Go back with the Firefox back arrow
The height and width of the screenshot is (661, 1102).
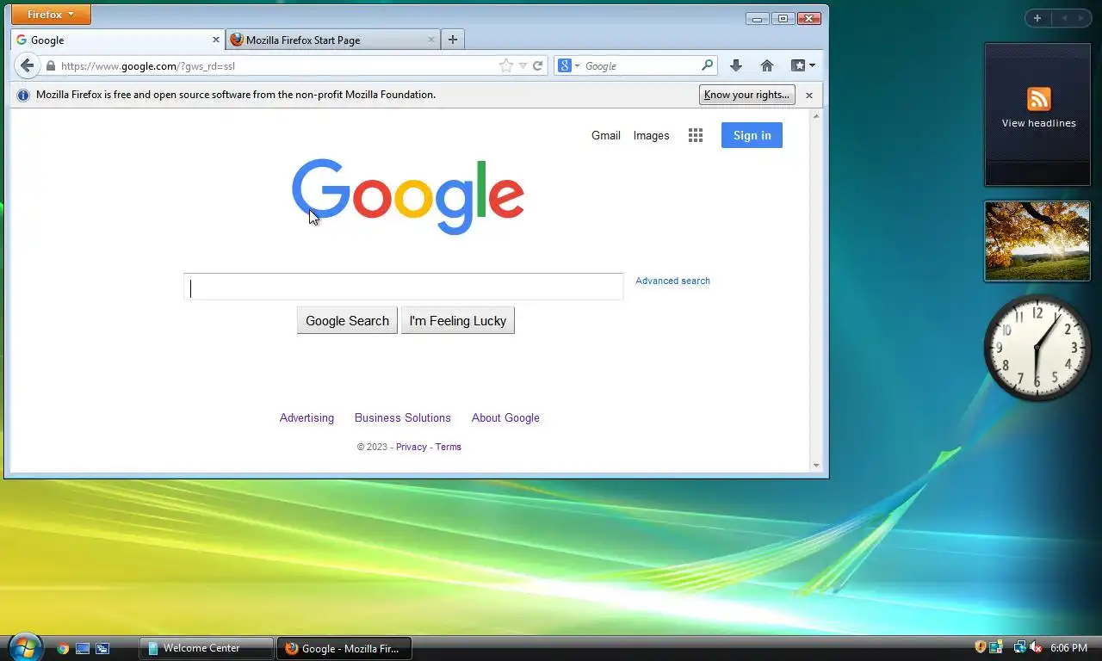pyautogui.click(x=28, y=65)
